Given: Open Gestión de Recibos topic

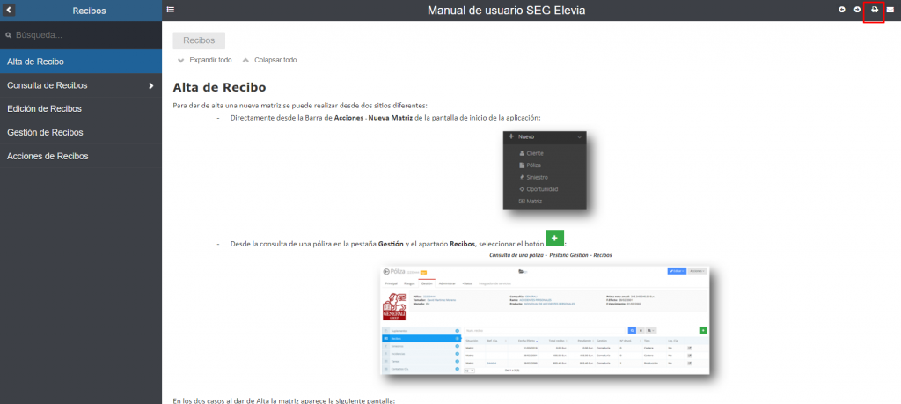Looking at the screenshot, I should pyautogui.click(x=45, y=132).
